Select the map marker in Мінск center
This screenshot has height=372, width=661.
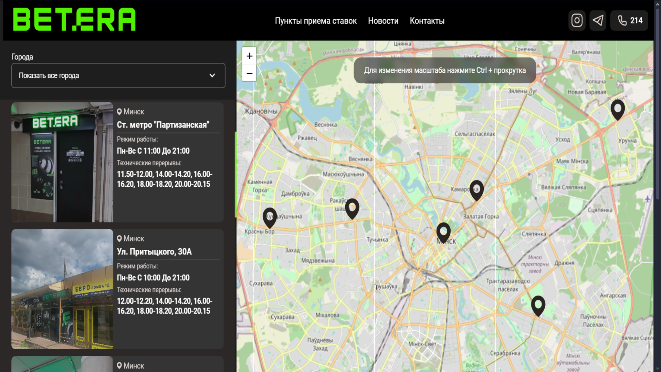click(x=443, y=233)
